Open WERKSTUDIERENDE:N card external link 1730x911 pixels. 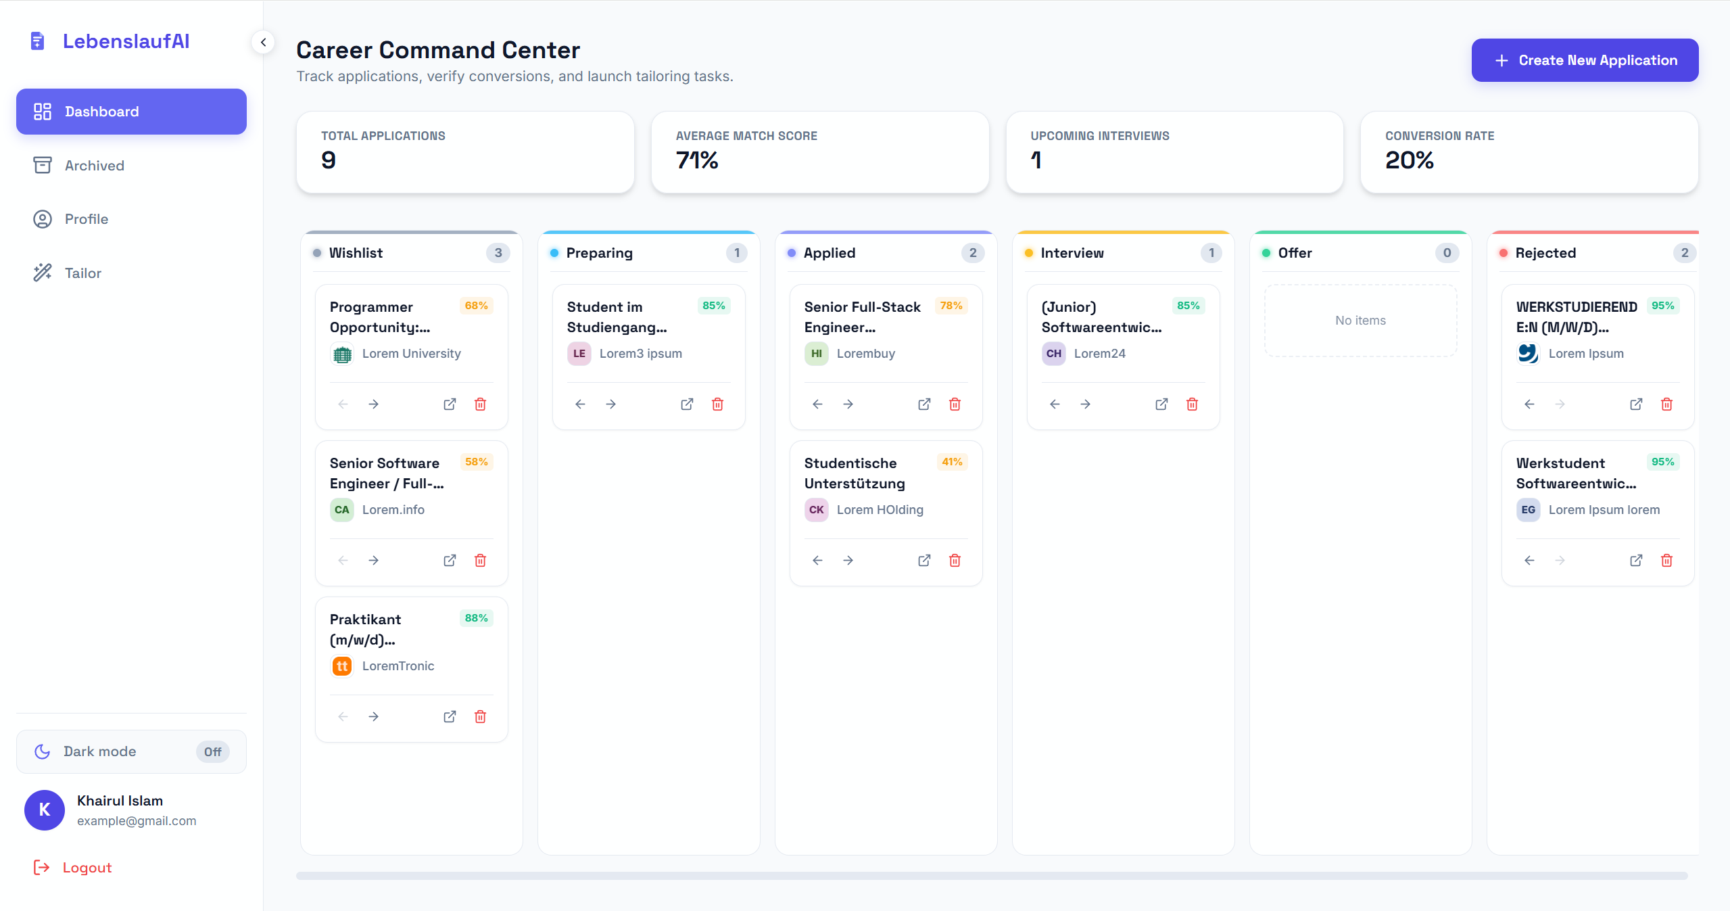tap(1636, 404)
